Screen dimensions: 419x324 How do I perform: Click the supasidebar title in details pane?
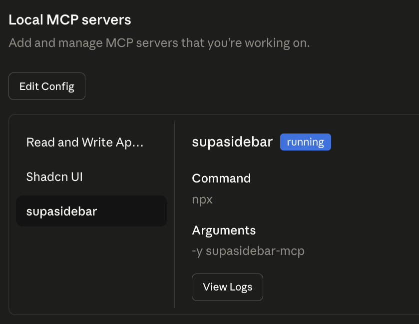[232, 142]
